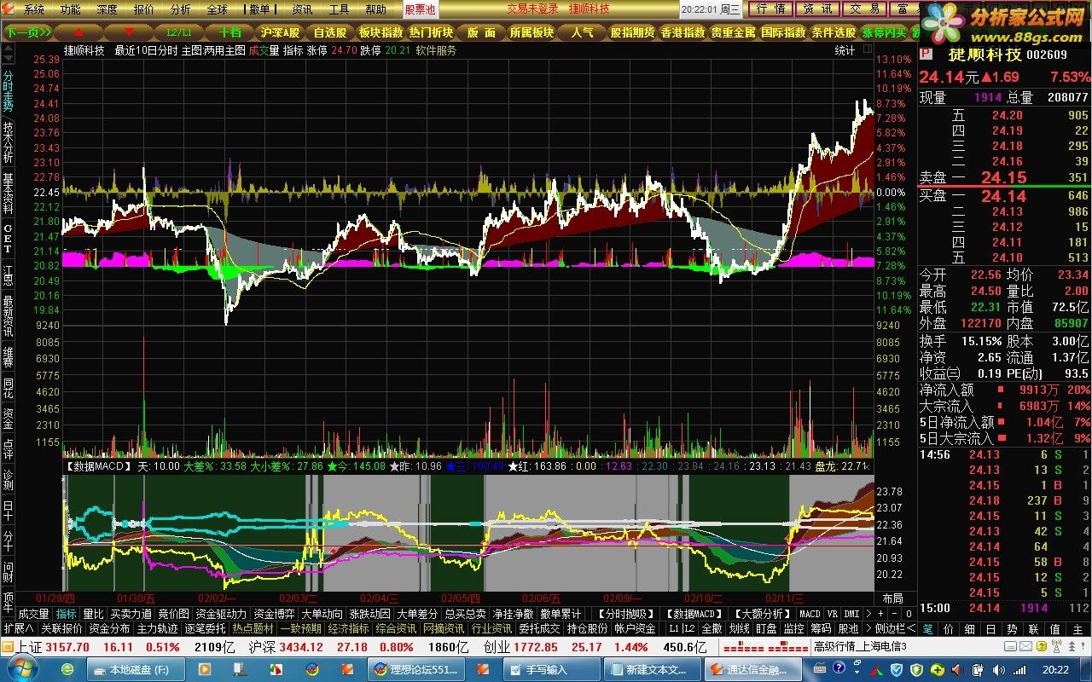Switch the side panel to 细 view
The height and width of the screenshot is (682, 1092).
click(x=969, y=628)
